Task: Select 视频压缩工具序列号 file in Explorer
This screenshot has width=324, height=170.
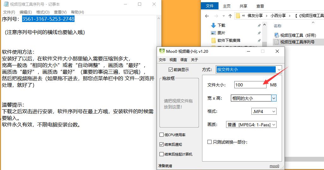Action: click(x=297, y=42)
